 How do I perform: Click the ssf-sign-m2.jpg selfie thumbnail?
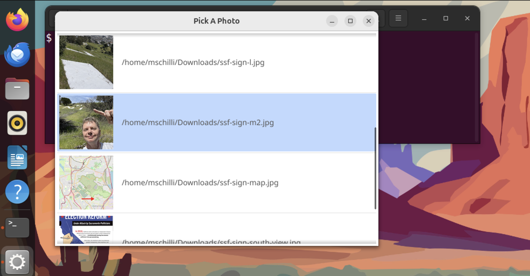(x=86, y=122)
